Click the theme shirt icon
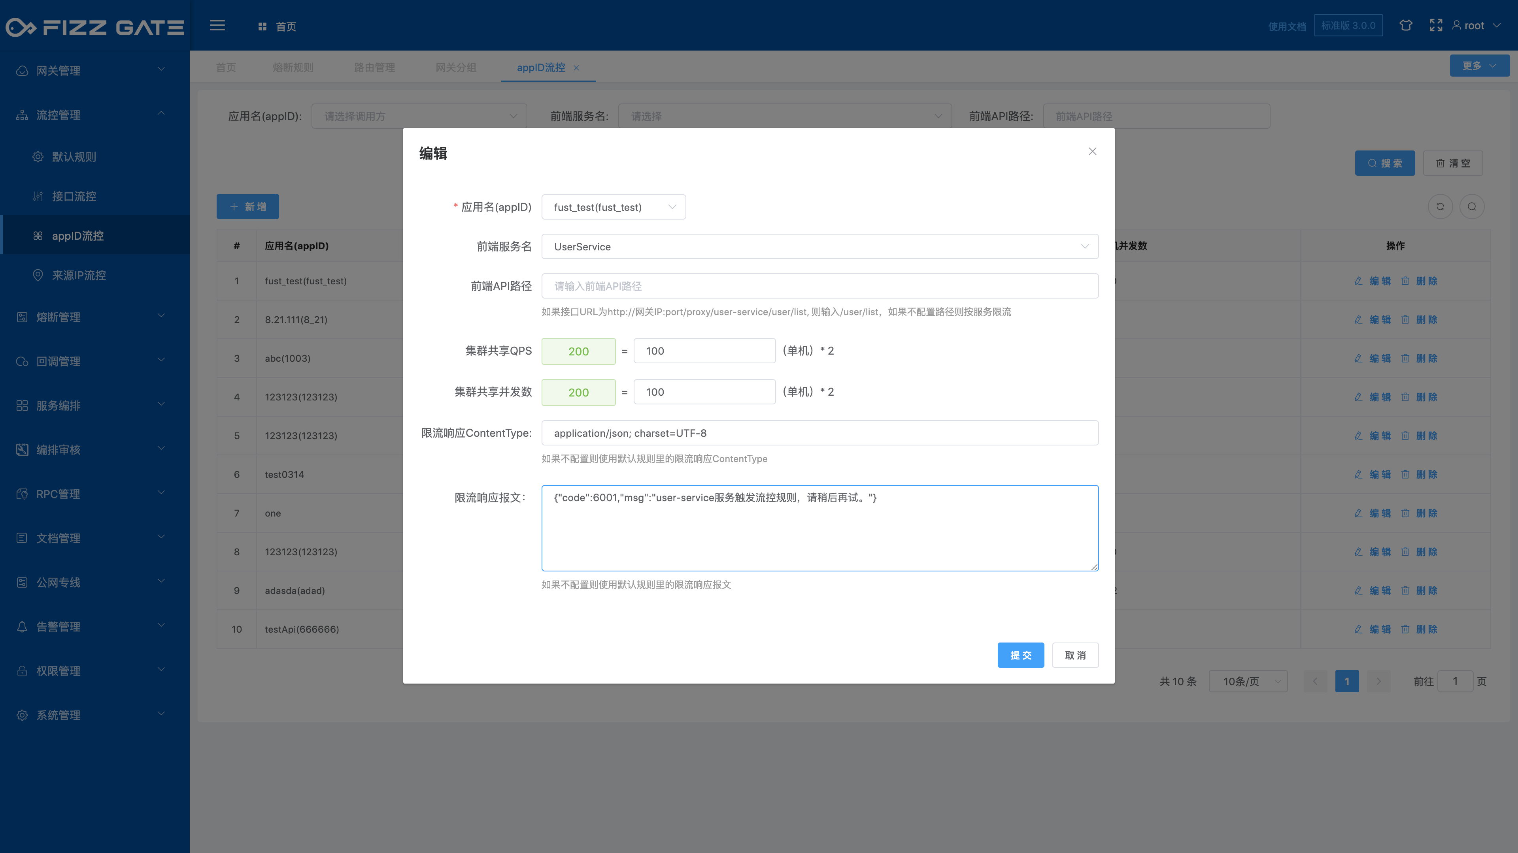The height and width of the screenshot is (853, 1518). point(1406,25)
